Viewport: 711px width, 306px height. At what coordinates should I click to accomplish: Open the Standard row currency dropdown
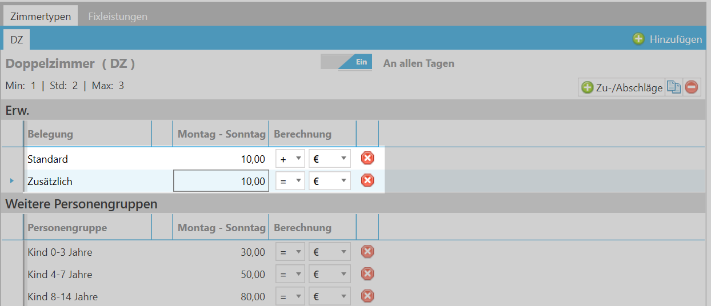coord(330,159)
